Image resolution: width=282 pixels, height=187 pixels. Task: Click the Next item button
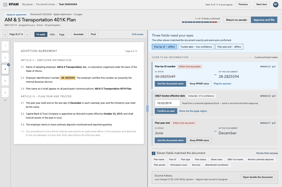(x=262, y=5)
